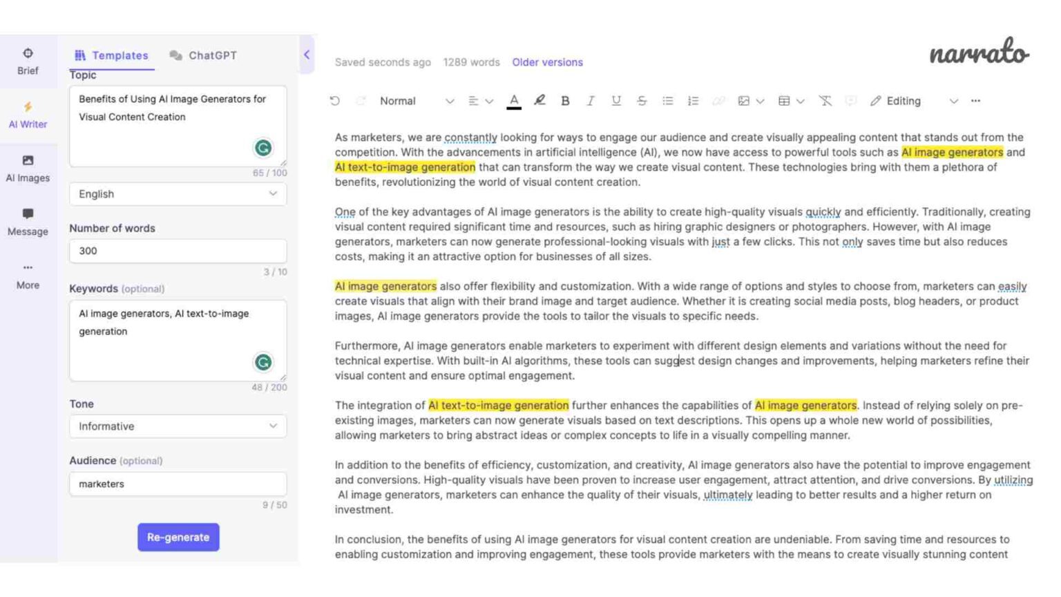1061x597 pixels.
Task: Toggle the bulleted list
Action: [667, 101]
